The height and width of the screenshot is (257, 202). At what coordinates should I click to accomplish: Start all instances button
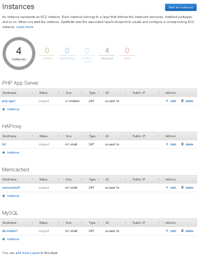point(181,7)
